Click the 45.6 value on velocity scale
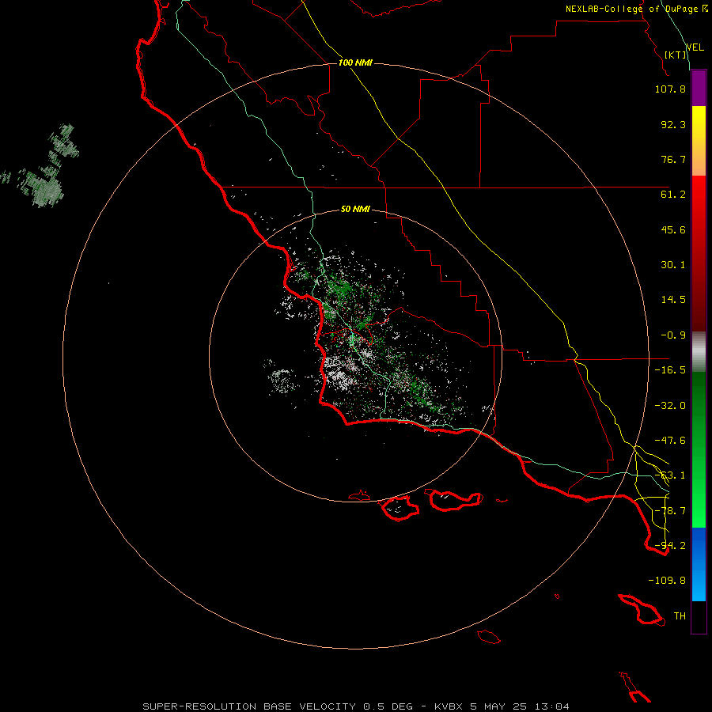The image size is (712, 712). (673, 229)
